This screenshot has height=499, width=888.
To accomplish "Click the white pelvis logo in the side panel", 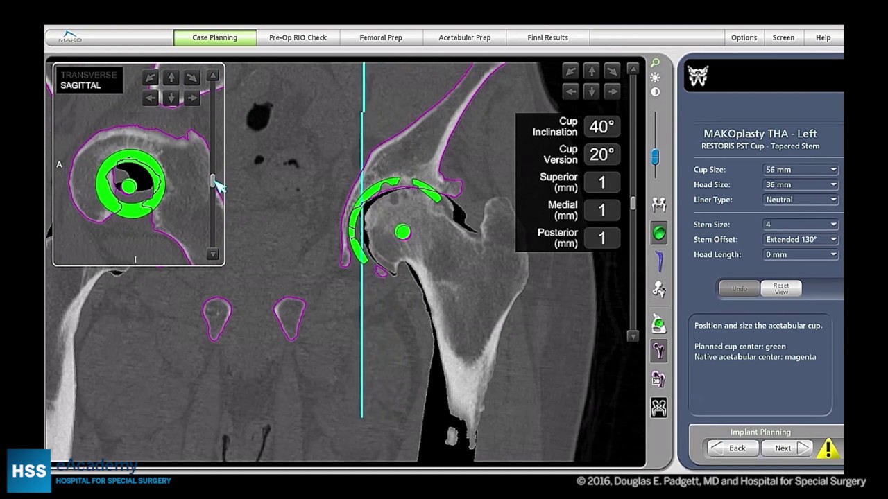I will coord(698,76).
